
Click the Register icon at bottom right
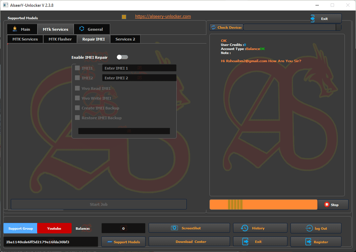(308, 242)
